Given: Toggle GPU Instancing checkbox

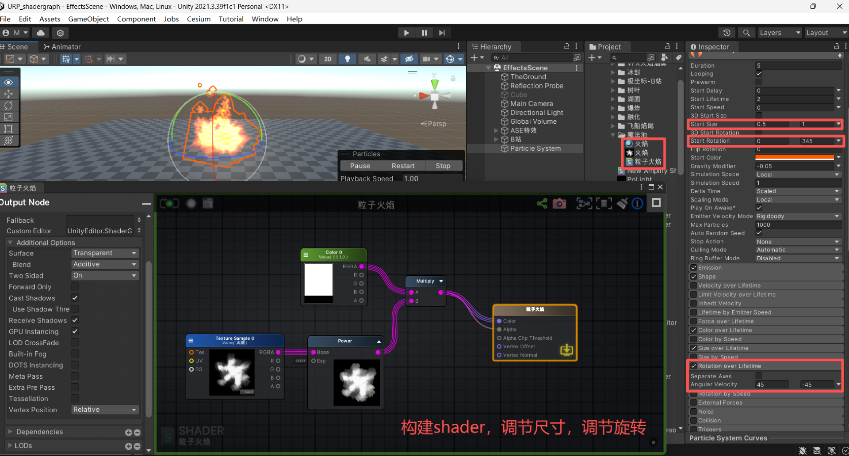Looking at the screenshot, I should (x=75, y=331).
